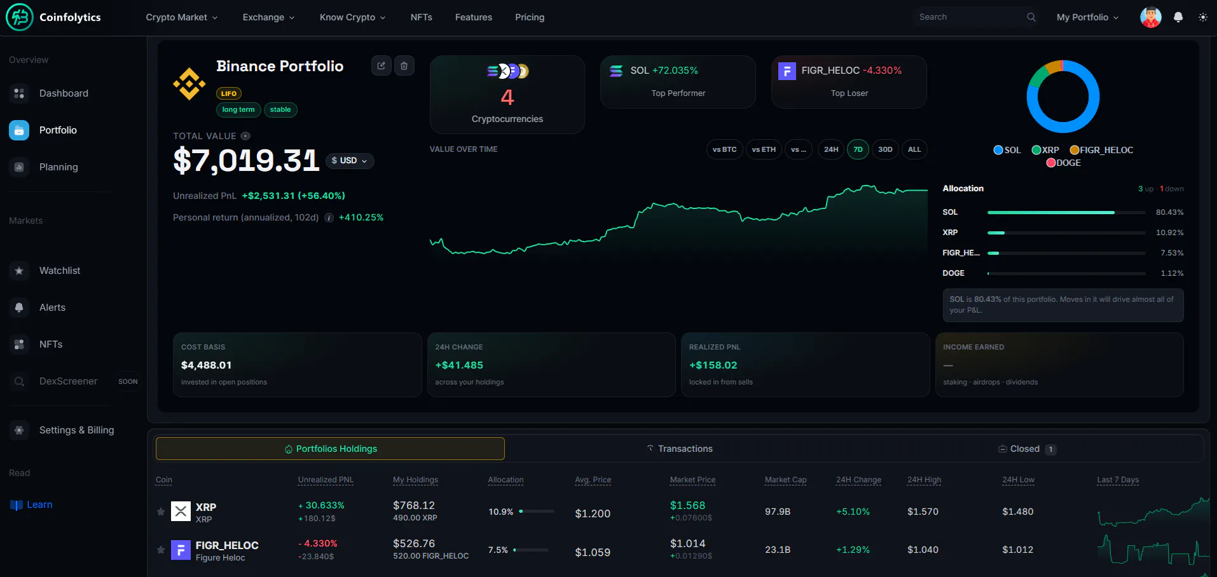This screenshot has height=577, width=1217.
Task: Open the truncated vs... comparison option
Action: (799, 149)
